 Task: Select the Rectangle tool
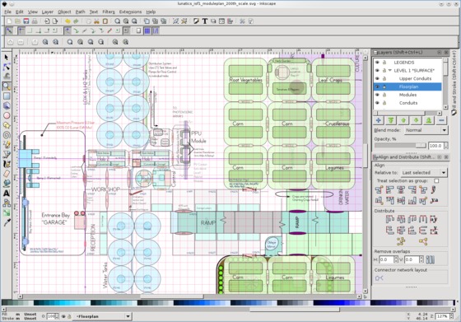point(7,96)
